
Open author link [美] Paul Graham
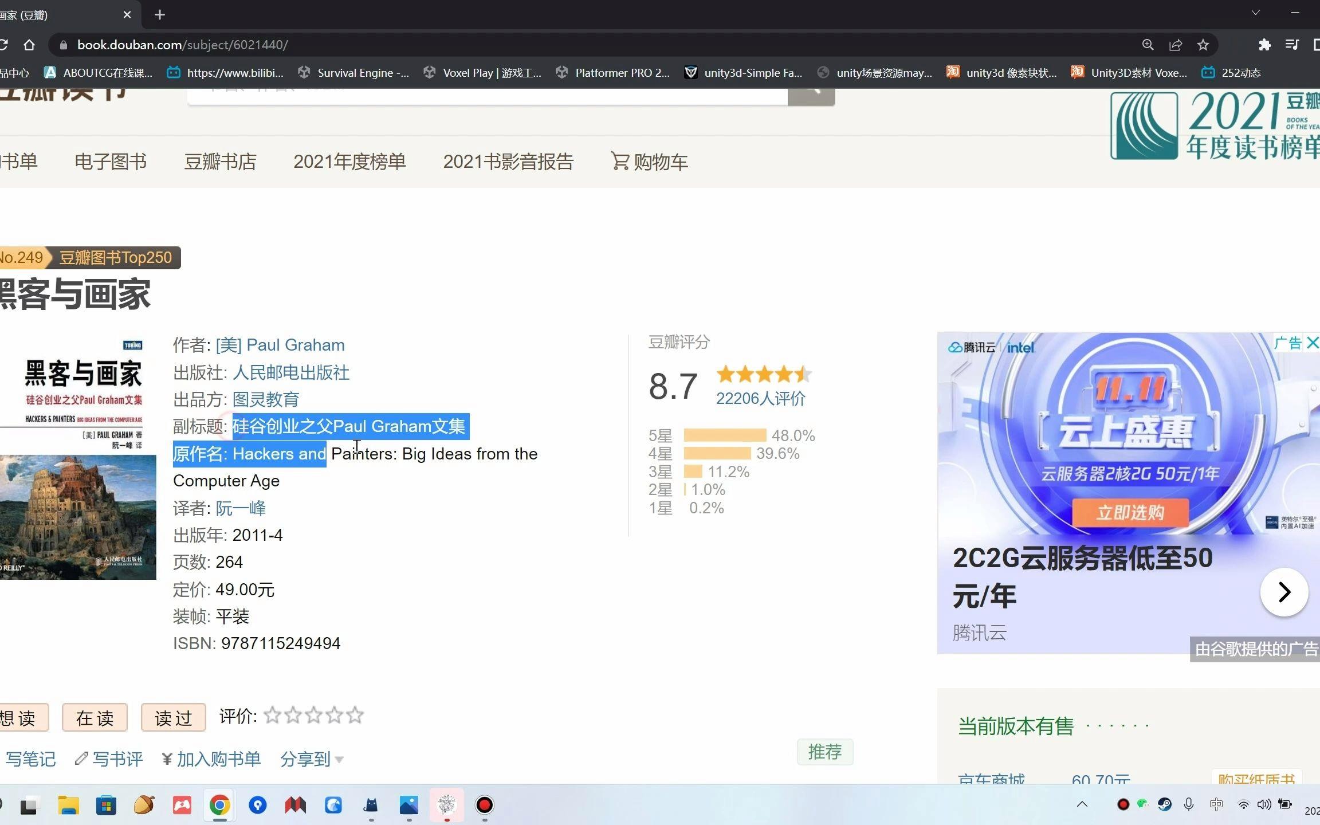click(280, 345)
